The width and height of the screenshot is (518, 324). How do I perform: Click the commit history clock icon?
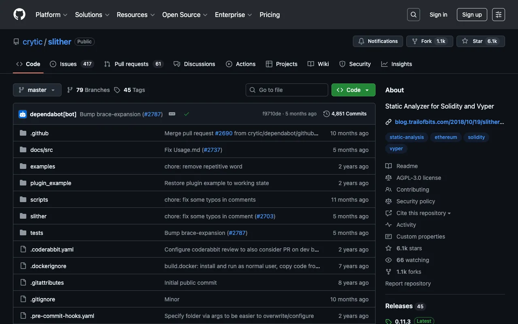[x=327, y=114]
